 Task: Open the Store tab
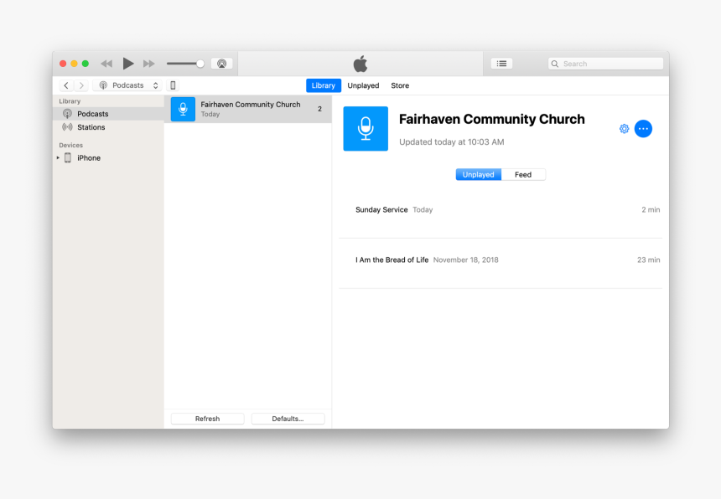(x=400, y=85)
